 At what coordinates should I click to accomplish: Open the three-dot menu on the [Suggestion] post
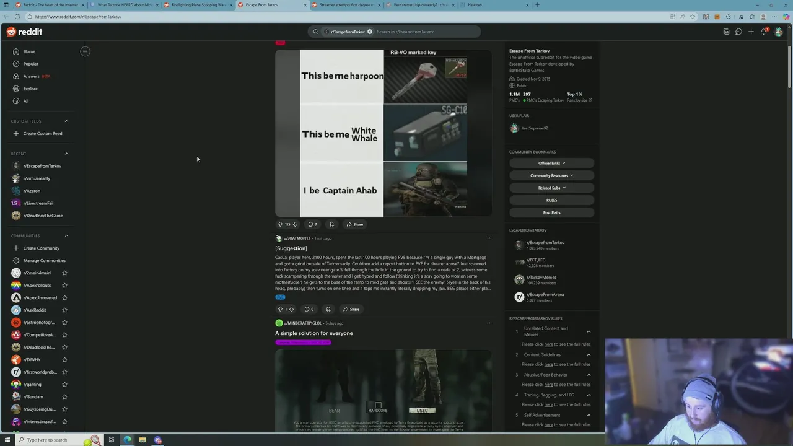pyautogui.click(x=489, y=238)
